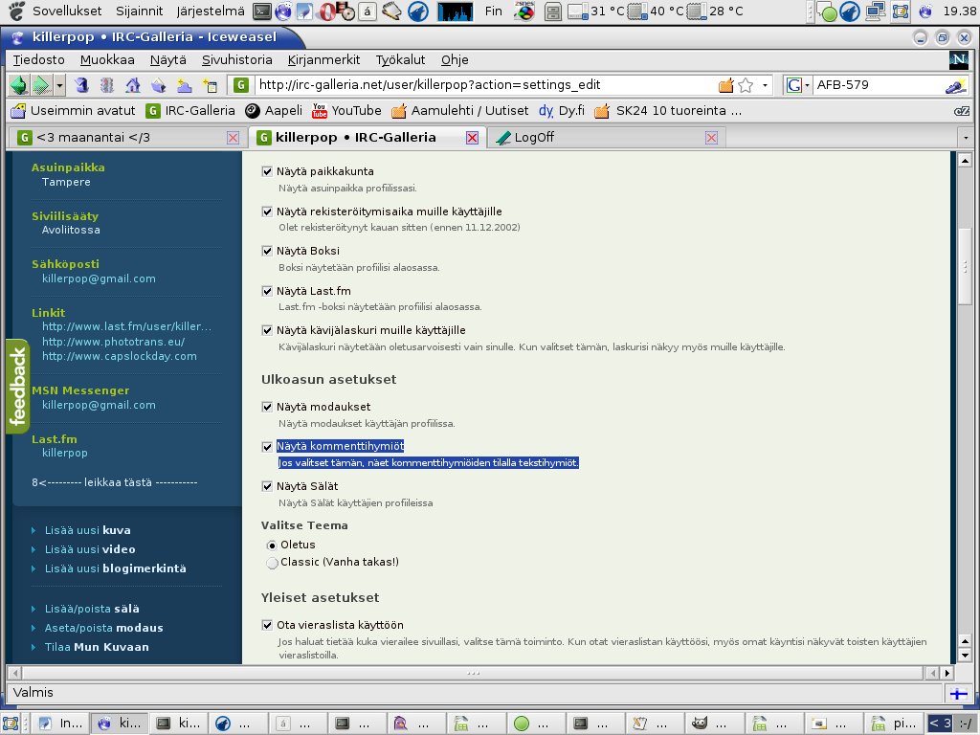
Task: Open the tab list dropdown arrow
Action: [x=966, y=138]
